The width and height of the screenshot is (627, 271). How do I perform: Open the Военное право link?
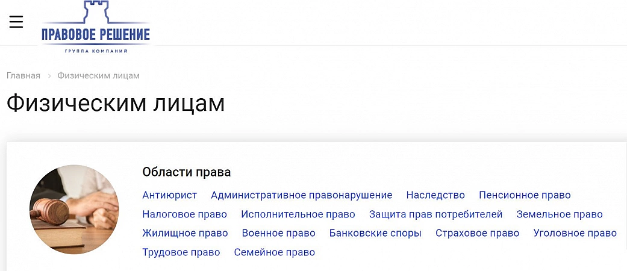278,233
